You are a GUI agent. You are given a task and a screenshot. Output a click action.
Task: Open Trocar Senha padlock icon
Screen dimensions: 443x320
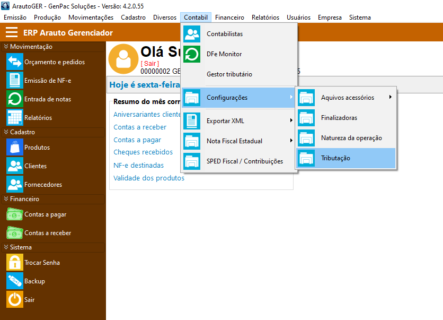(14, 263)
